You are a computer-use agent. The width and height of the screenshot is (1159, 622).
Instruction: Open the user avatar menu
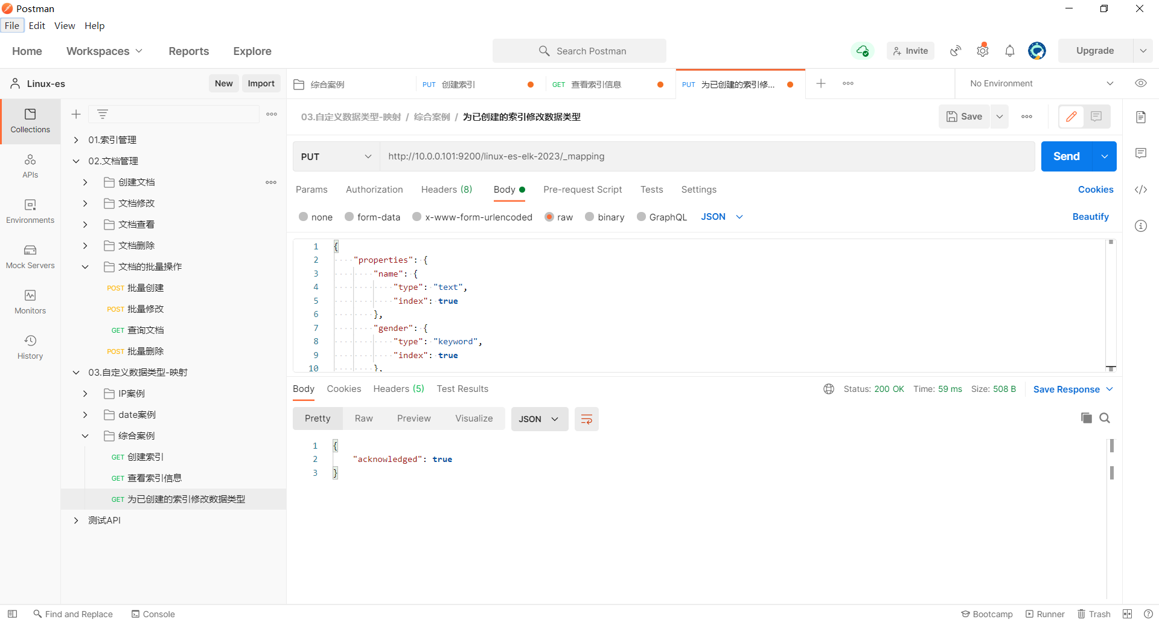[1037, 51]
